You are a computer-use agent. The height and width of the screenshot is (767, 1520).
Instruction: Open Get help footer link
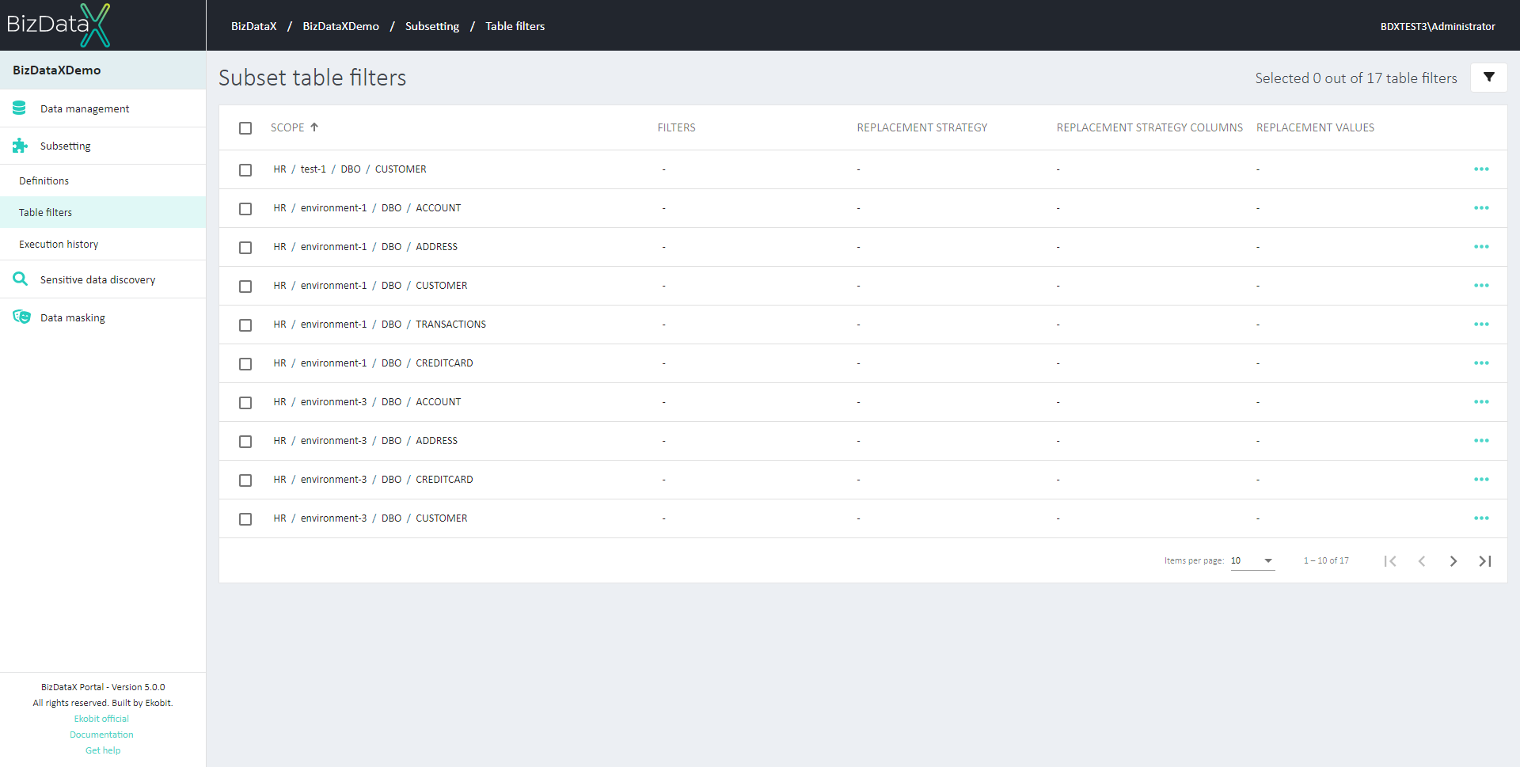point(103,750)
